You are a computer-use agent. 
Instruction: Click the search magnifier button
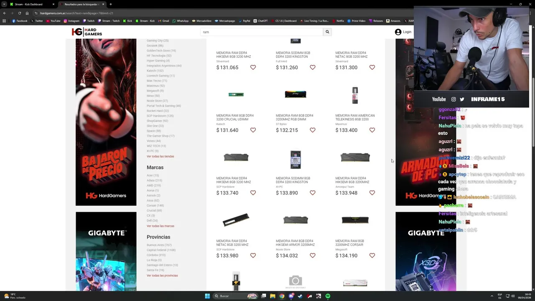point(327,32)
